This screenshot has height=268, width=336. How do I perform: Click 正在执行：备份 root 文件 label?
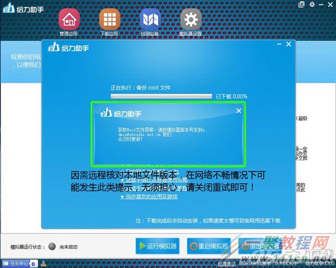pos(141,88)
